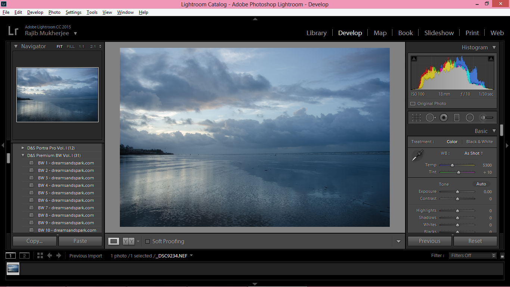
Task: Open the Spot Removal tool
Action: (430, 117)
